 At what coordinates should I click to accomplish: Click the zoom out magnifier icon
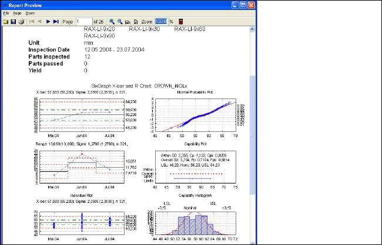[120, 21]
